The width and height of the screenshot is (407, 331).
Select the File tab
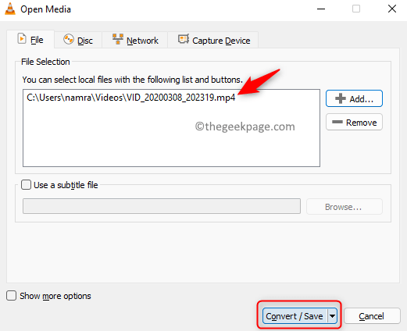tap(30, 40)
